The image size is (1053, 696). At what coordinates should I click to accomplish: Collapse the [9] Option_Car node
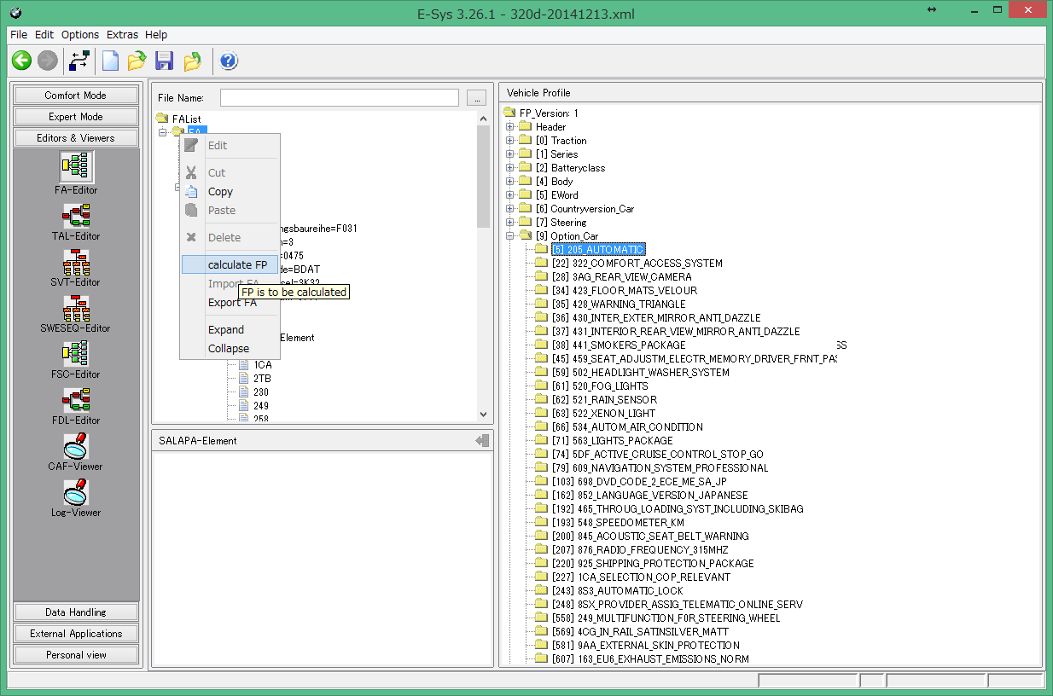510,236
